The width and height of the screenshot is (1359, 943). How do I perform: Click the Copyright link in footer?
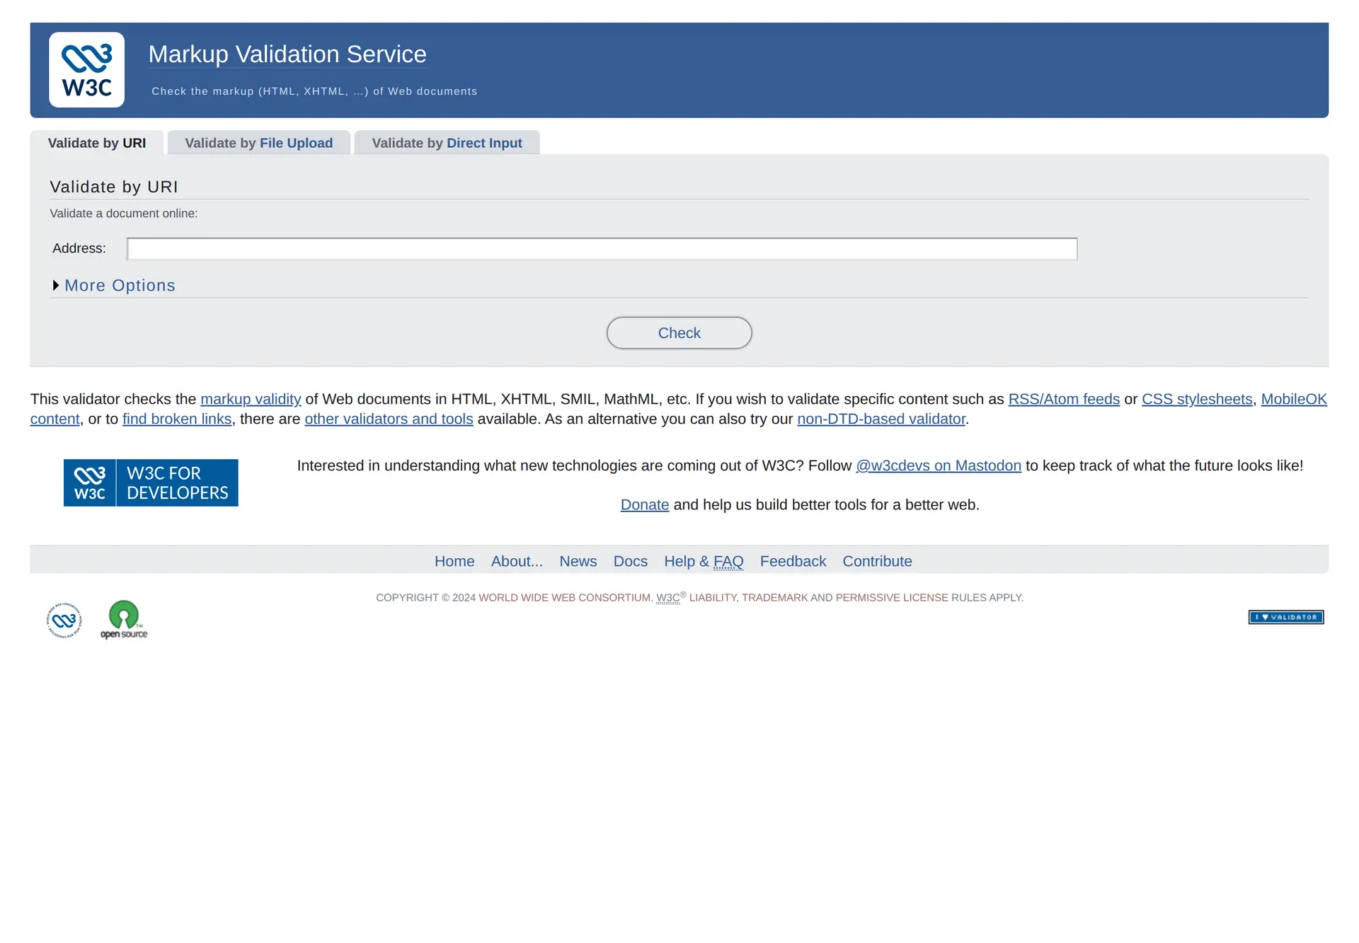pos(407,598)
